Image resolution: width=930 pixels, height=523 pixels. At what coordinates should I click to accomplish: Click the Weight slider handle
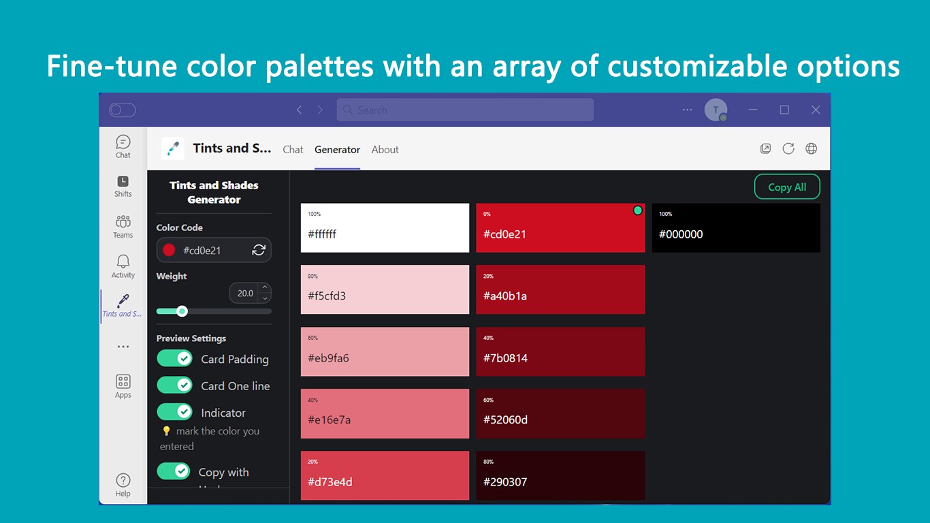(182, 311)
